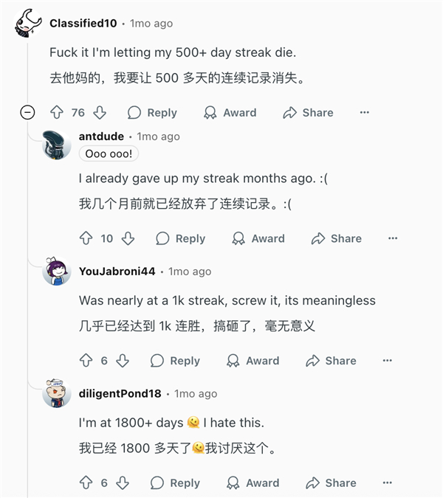Share YouJabroni44's comment
443x498 pixels.
332,361
